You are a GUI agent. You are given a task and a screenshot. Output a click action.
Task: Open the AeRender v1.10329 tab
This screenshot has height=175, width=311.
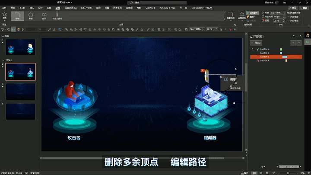coord(202,8)
